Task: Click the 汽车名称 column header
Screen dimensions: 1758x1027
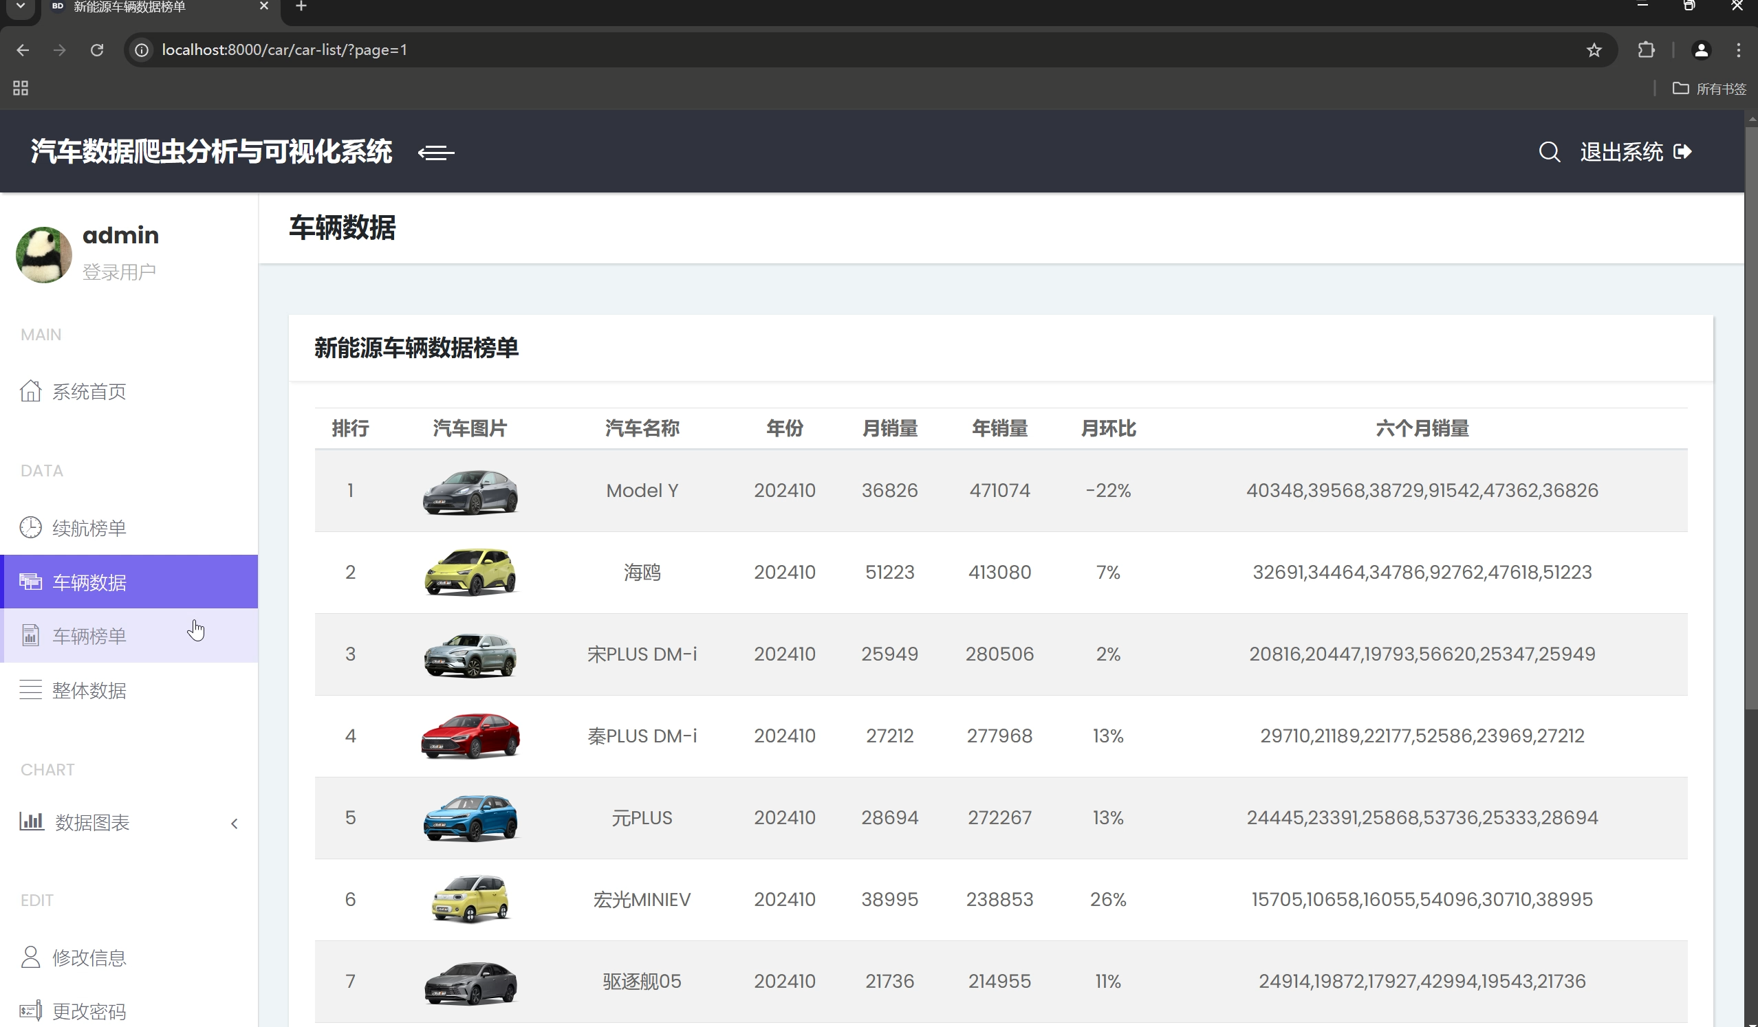Action: click(642, 428)
